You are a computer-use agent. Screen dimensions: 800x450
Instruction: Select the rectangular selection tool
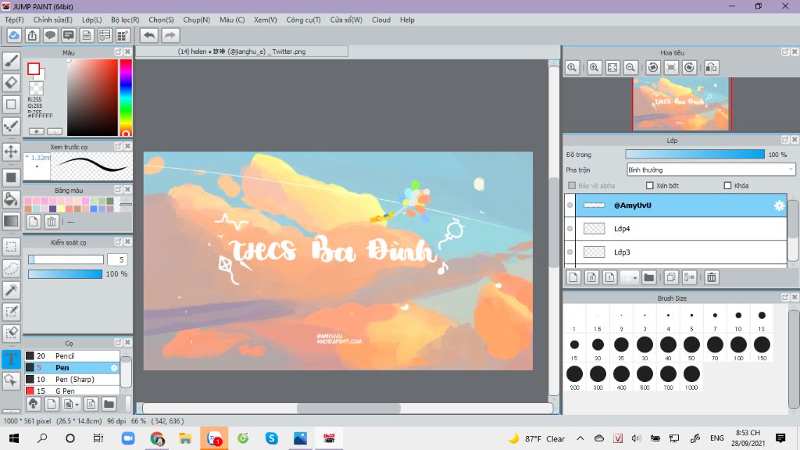(11, 247)
